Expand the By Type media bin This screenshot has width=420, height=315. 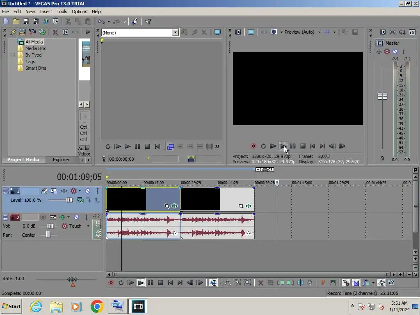click(13, 55)
